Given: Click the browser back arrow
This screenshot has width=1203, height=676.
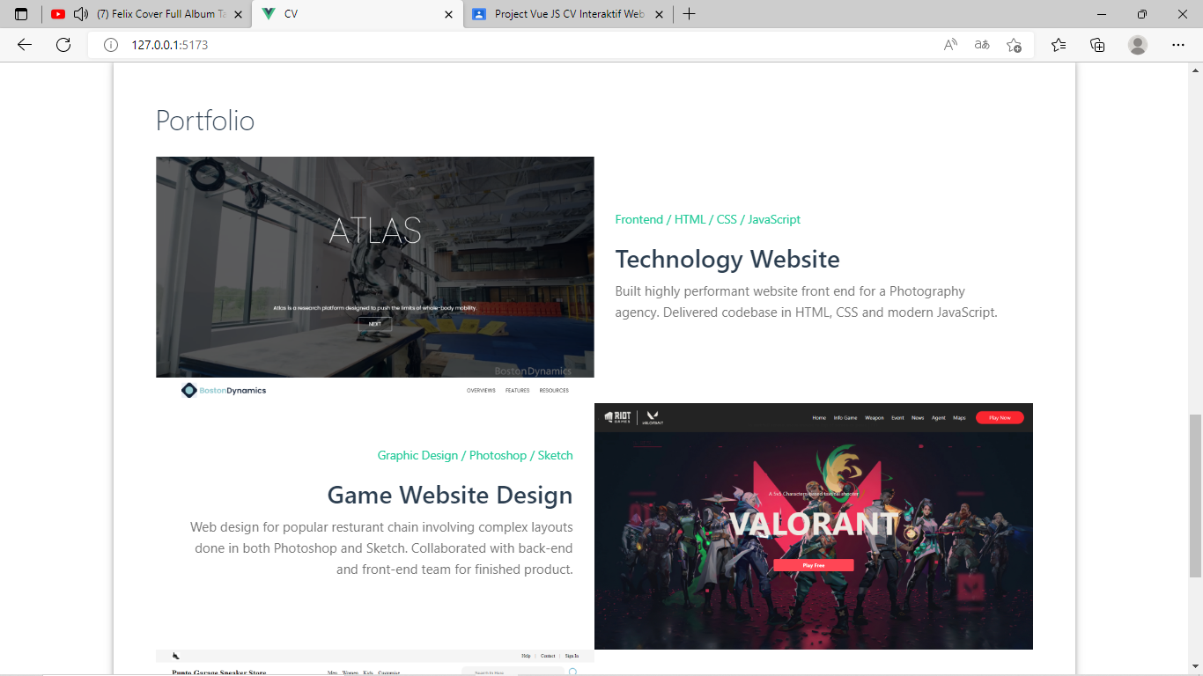Looking at the screenshot, I should [x=25, y=45].
